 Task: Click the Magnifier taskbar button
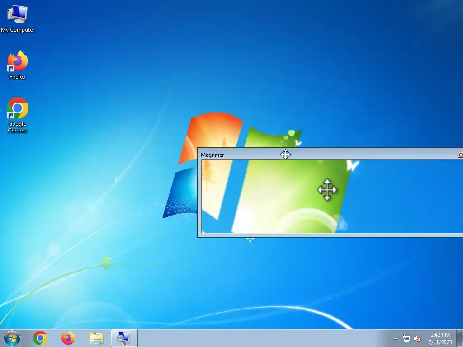point(124,338)
